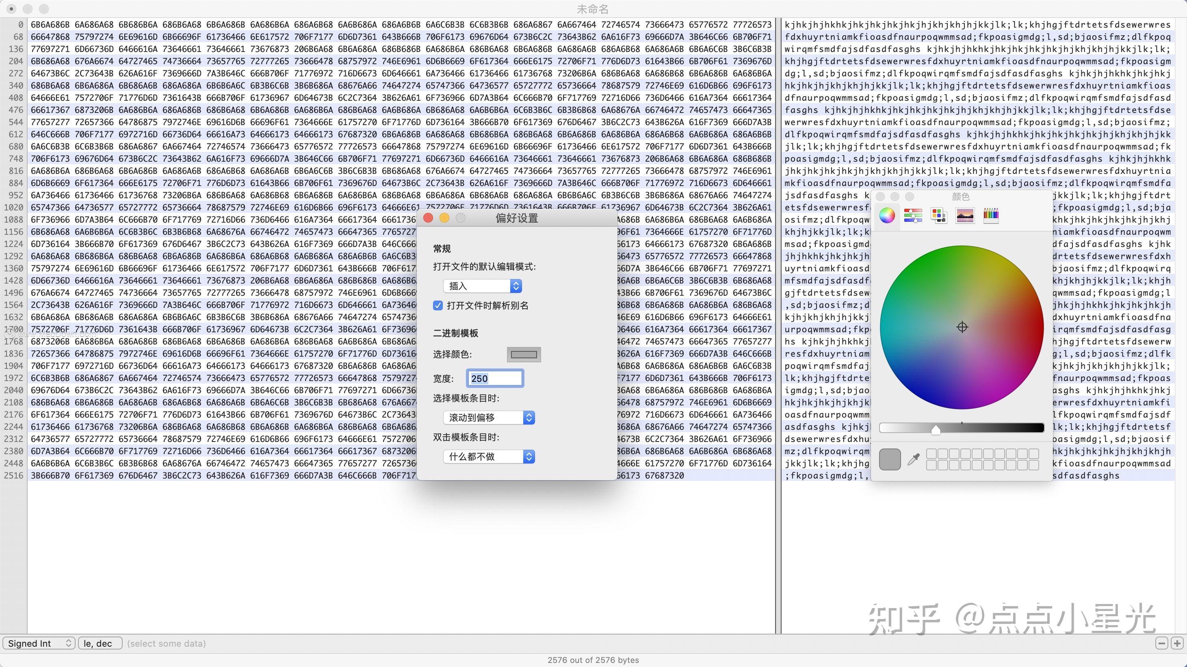Image resolution: width=1187 pixels, height=667 pixels.
Task: Open the color palettes mode
Action: point(939,215)
